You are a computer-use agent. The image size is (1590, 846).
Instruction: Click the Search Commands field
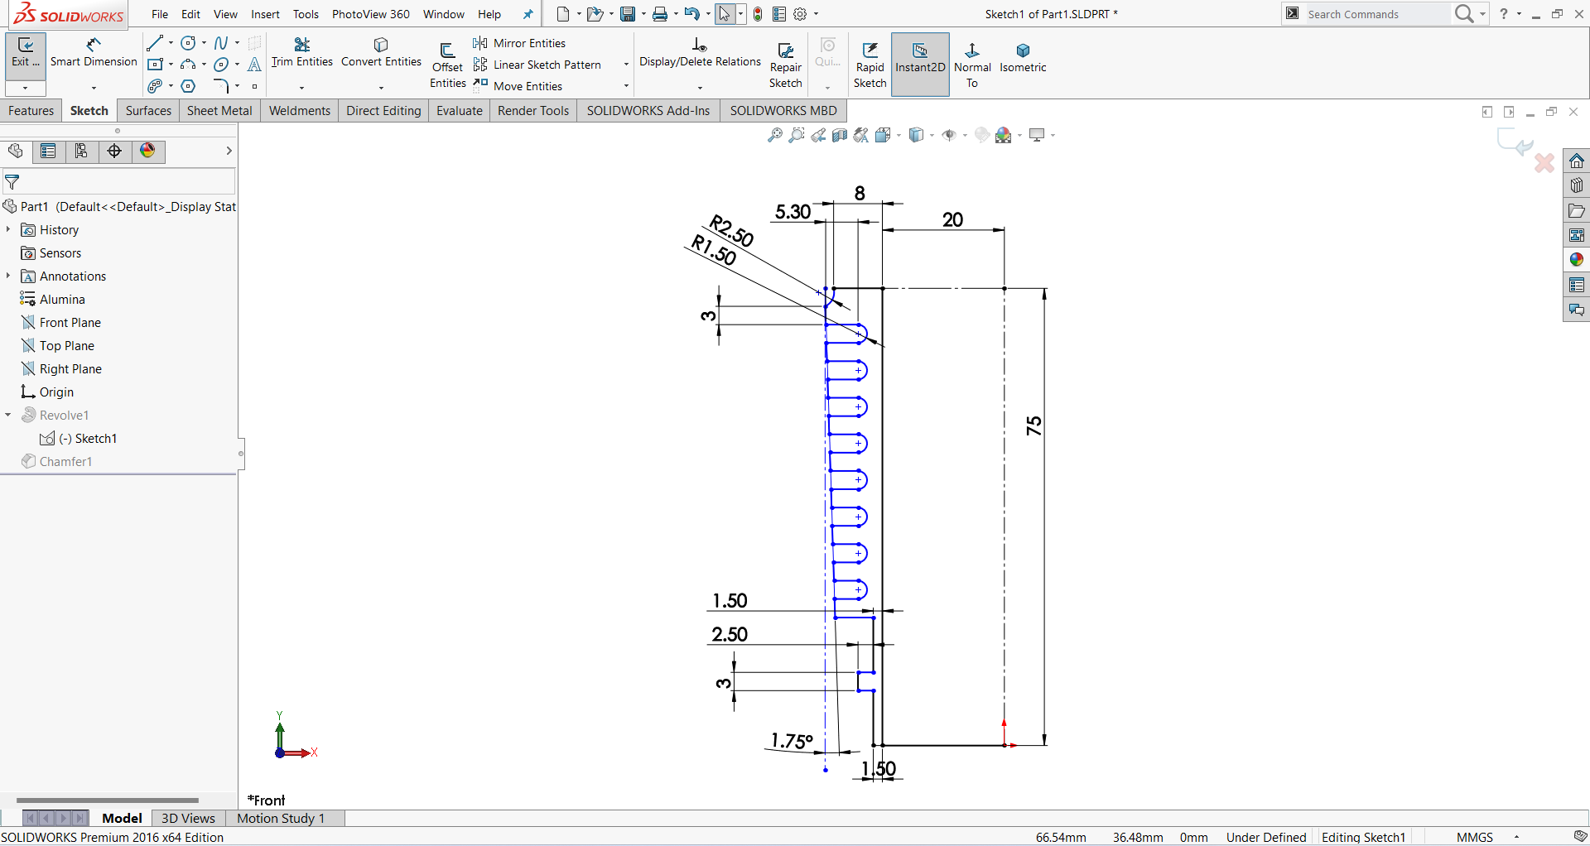(1375, 14)
